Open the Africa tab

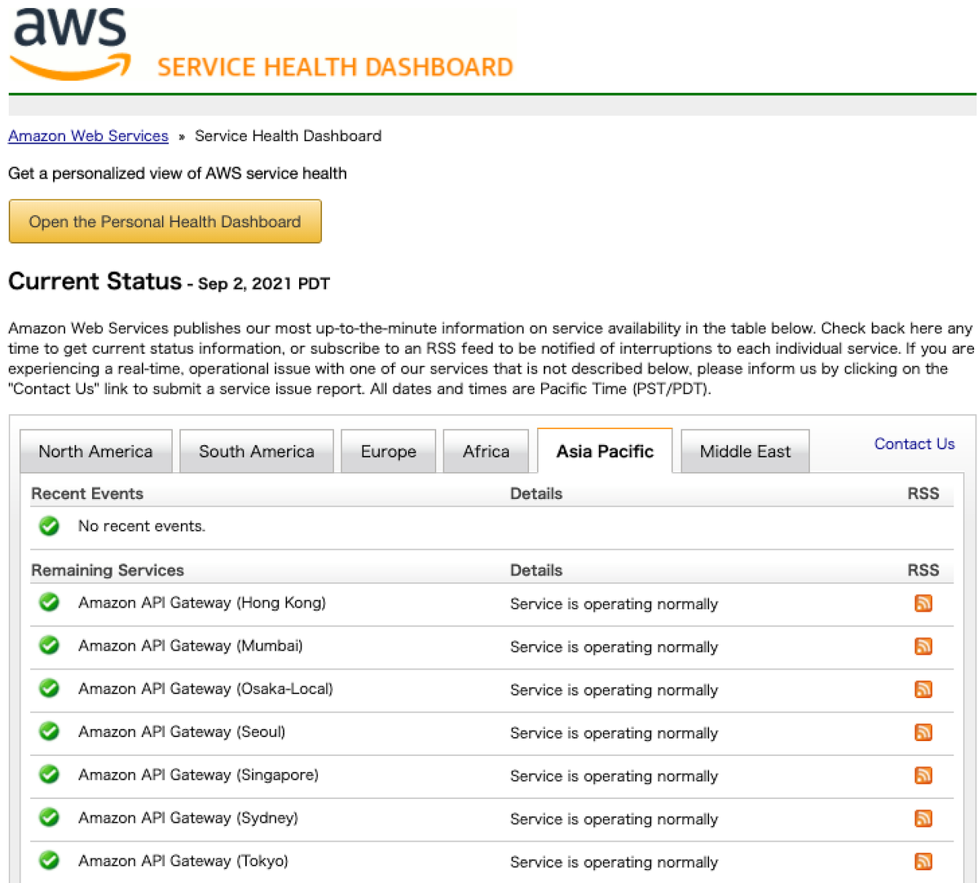click(x=486, y=451)
